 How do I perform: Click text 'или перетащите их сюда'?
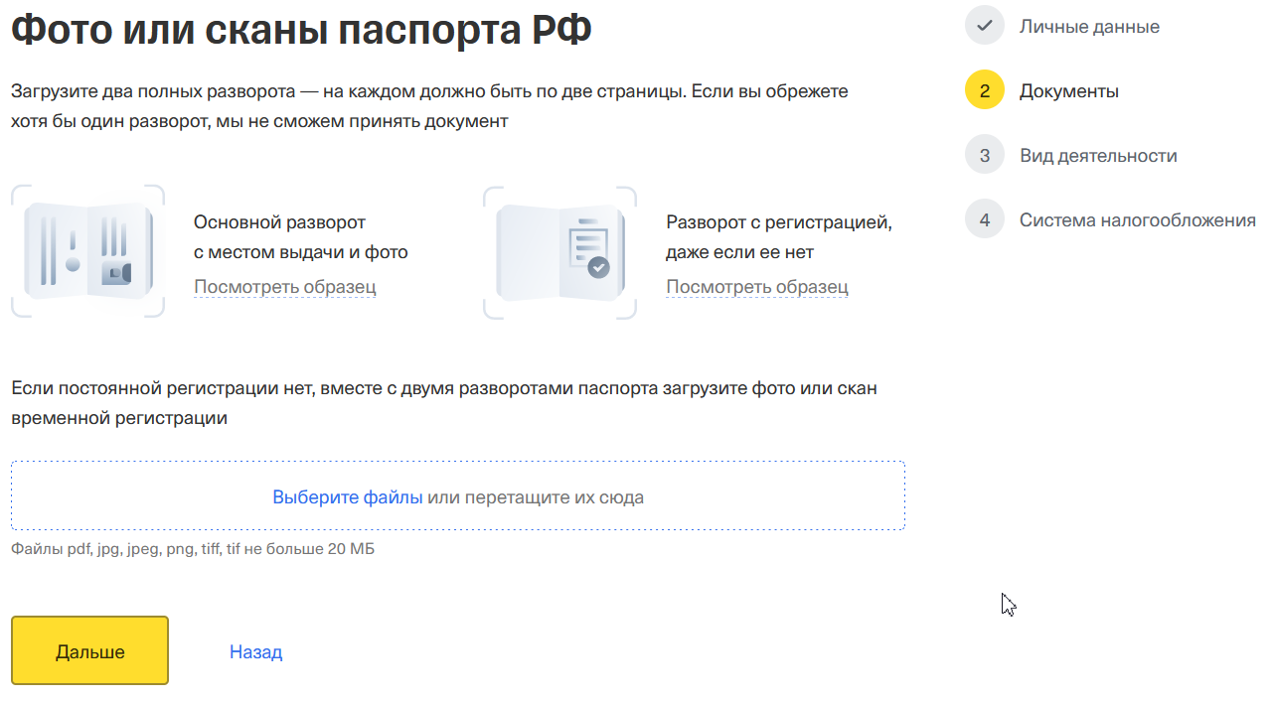[x=536, y=496]
